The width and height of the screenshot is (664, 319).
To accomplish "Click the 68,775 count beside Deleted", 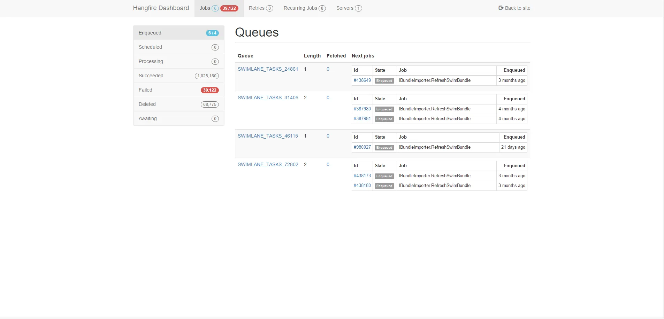I will 210,104.
